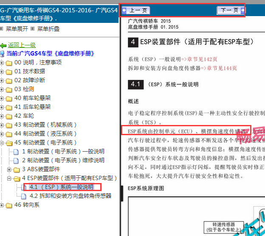This screenshot has width=265, height=236.
Task: Expand the 03 检测 node
Action: [x=1, y=89]
